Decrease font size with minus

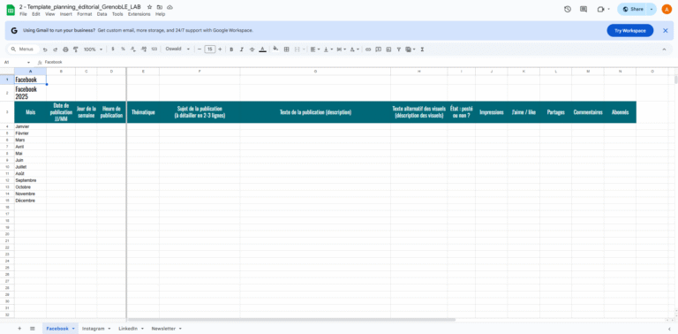(x=200, y=49)
